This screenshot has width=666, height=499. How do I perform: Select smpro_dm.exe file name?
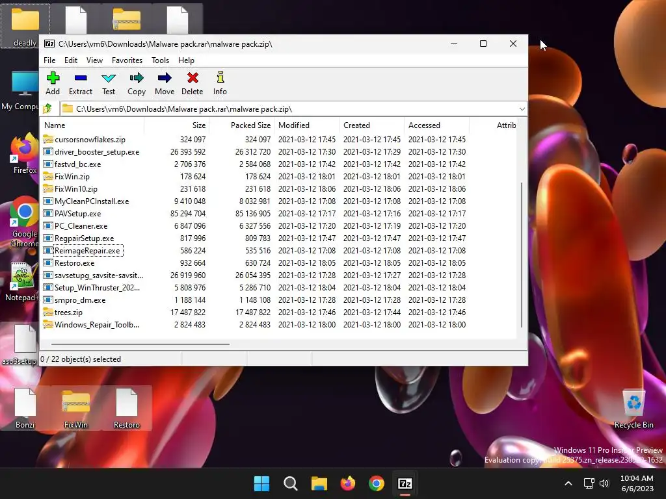(x=80, y=300)
